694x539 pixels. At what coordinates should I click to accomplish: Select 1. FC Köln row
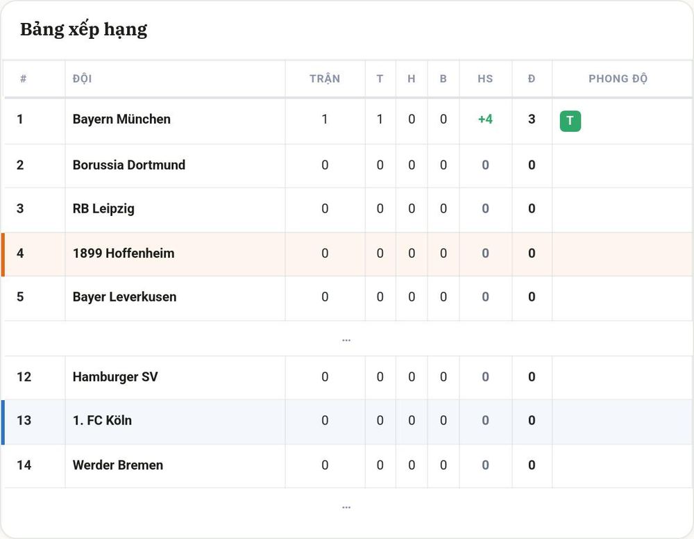(x=347, y=422)
